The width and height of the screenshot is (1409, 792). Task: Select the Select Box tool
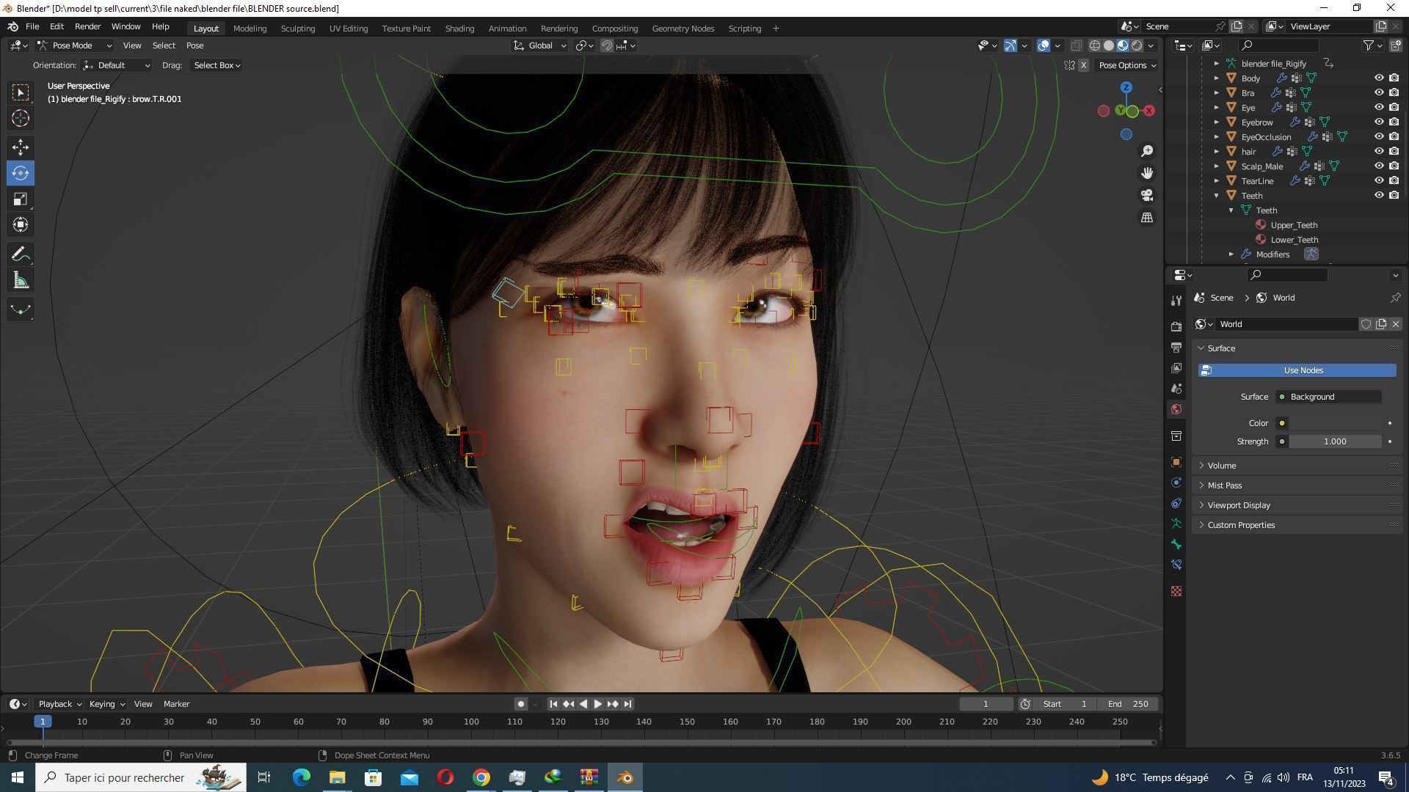(21, 92)
